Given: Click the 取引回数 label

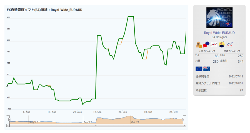Looking at the screenshot, I should point(201,90).
